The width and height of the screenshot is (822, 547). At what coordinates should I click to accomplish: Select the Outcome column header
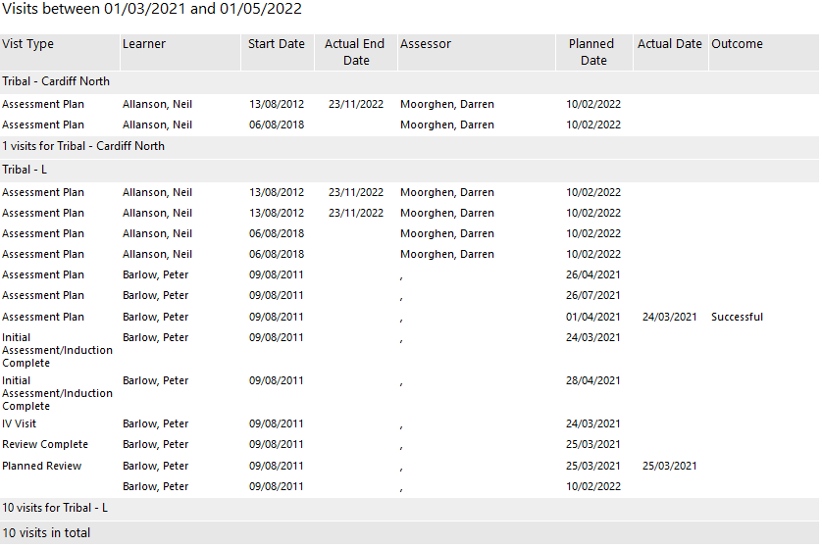point(737,44)
